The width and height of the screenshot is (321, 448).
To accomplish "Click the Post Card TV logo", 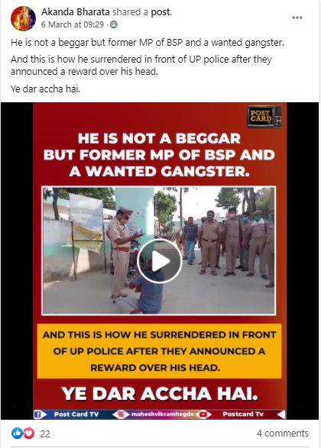I will click(264, 116).
